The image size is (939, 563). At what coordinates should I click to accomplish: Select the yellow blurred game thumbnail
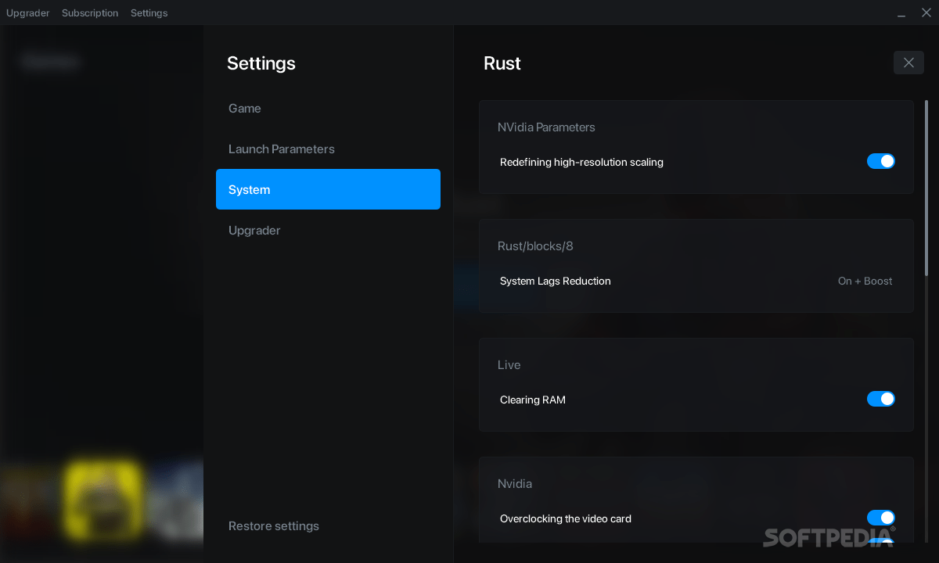tap(103, 500)
